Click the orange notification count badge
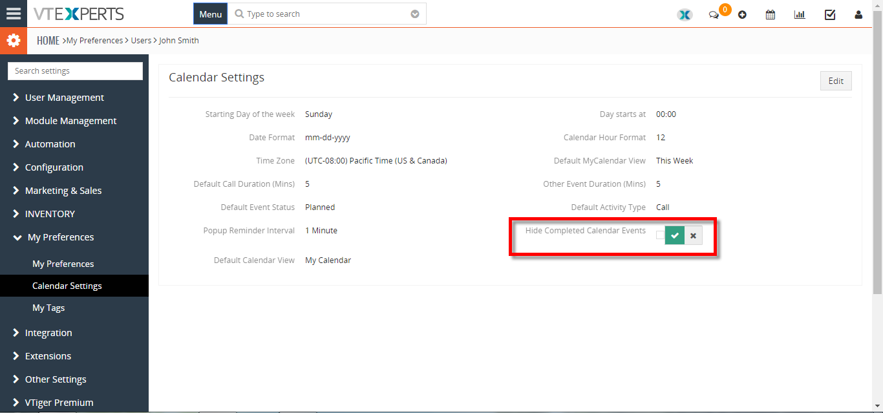This screenshot has width=883, height=413. [x=725, y=9]
